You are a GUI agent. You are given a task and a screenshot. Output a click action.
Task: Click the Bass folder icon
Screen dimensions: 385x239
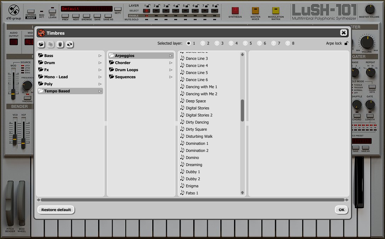tap(41, 56)
